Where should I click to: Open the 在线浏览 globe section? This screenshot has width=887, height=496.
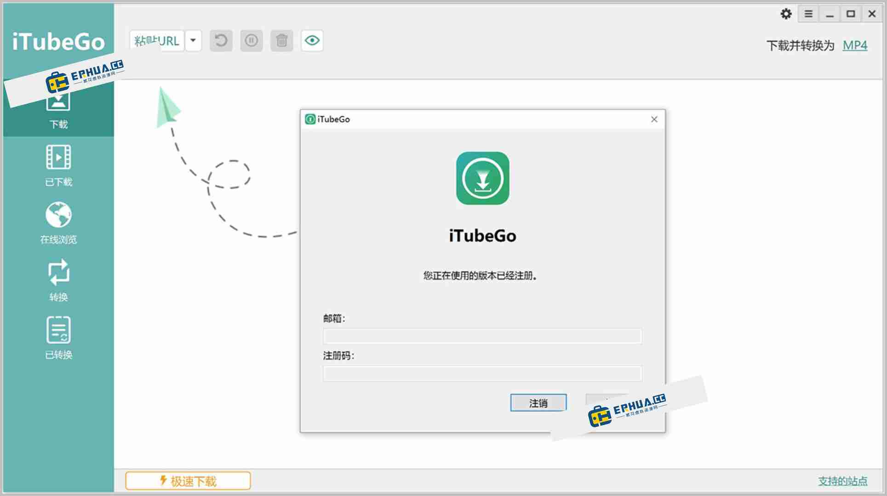coord(58,223)
